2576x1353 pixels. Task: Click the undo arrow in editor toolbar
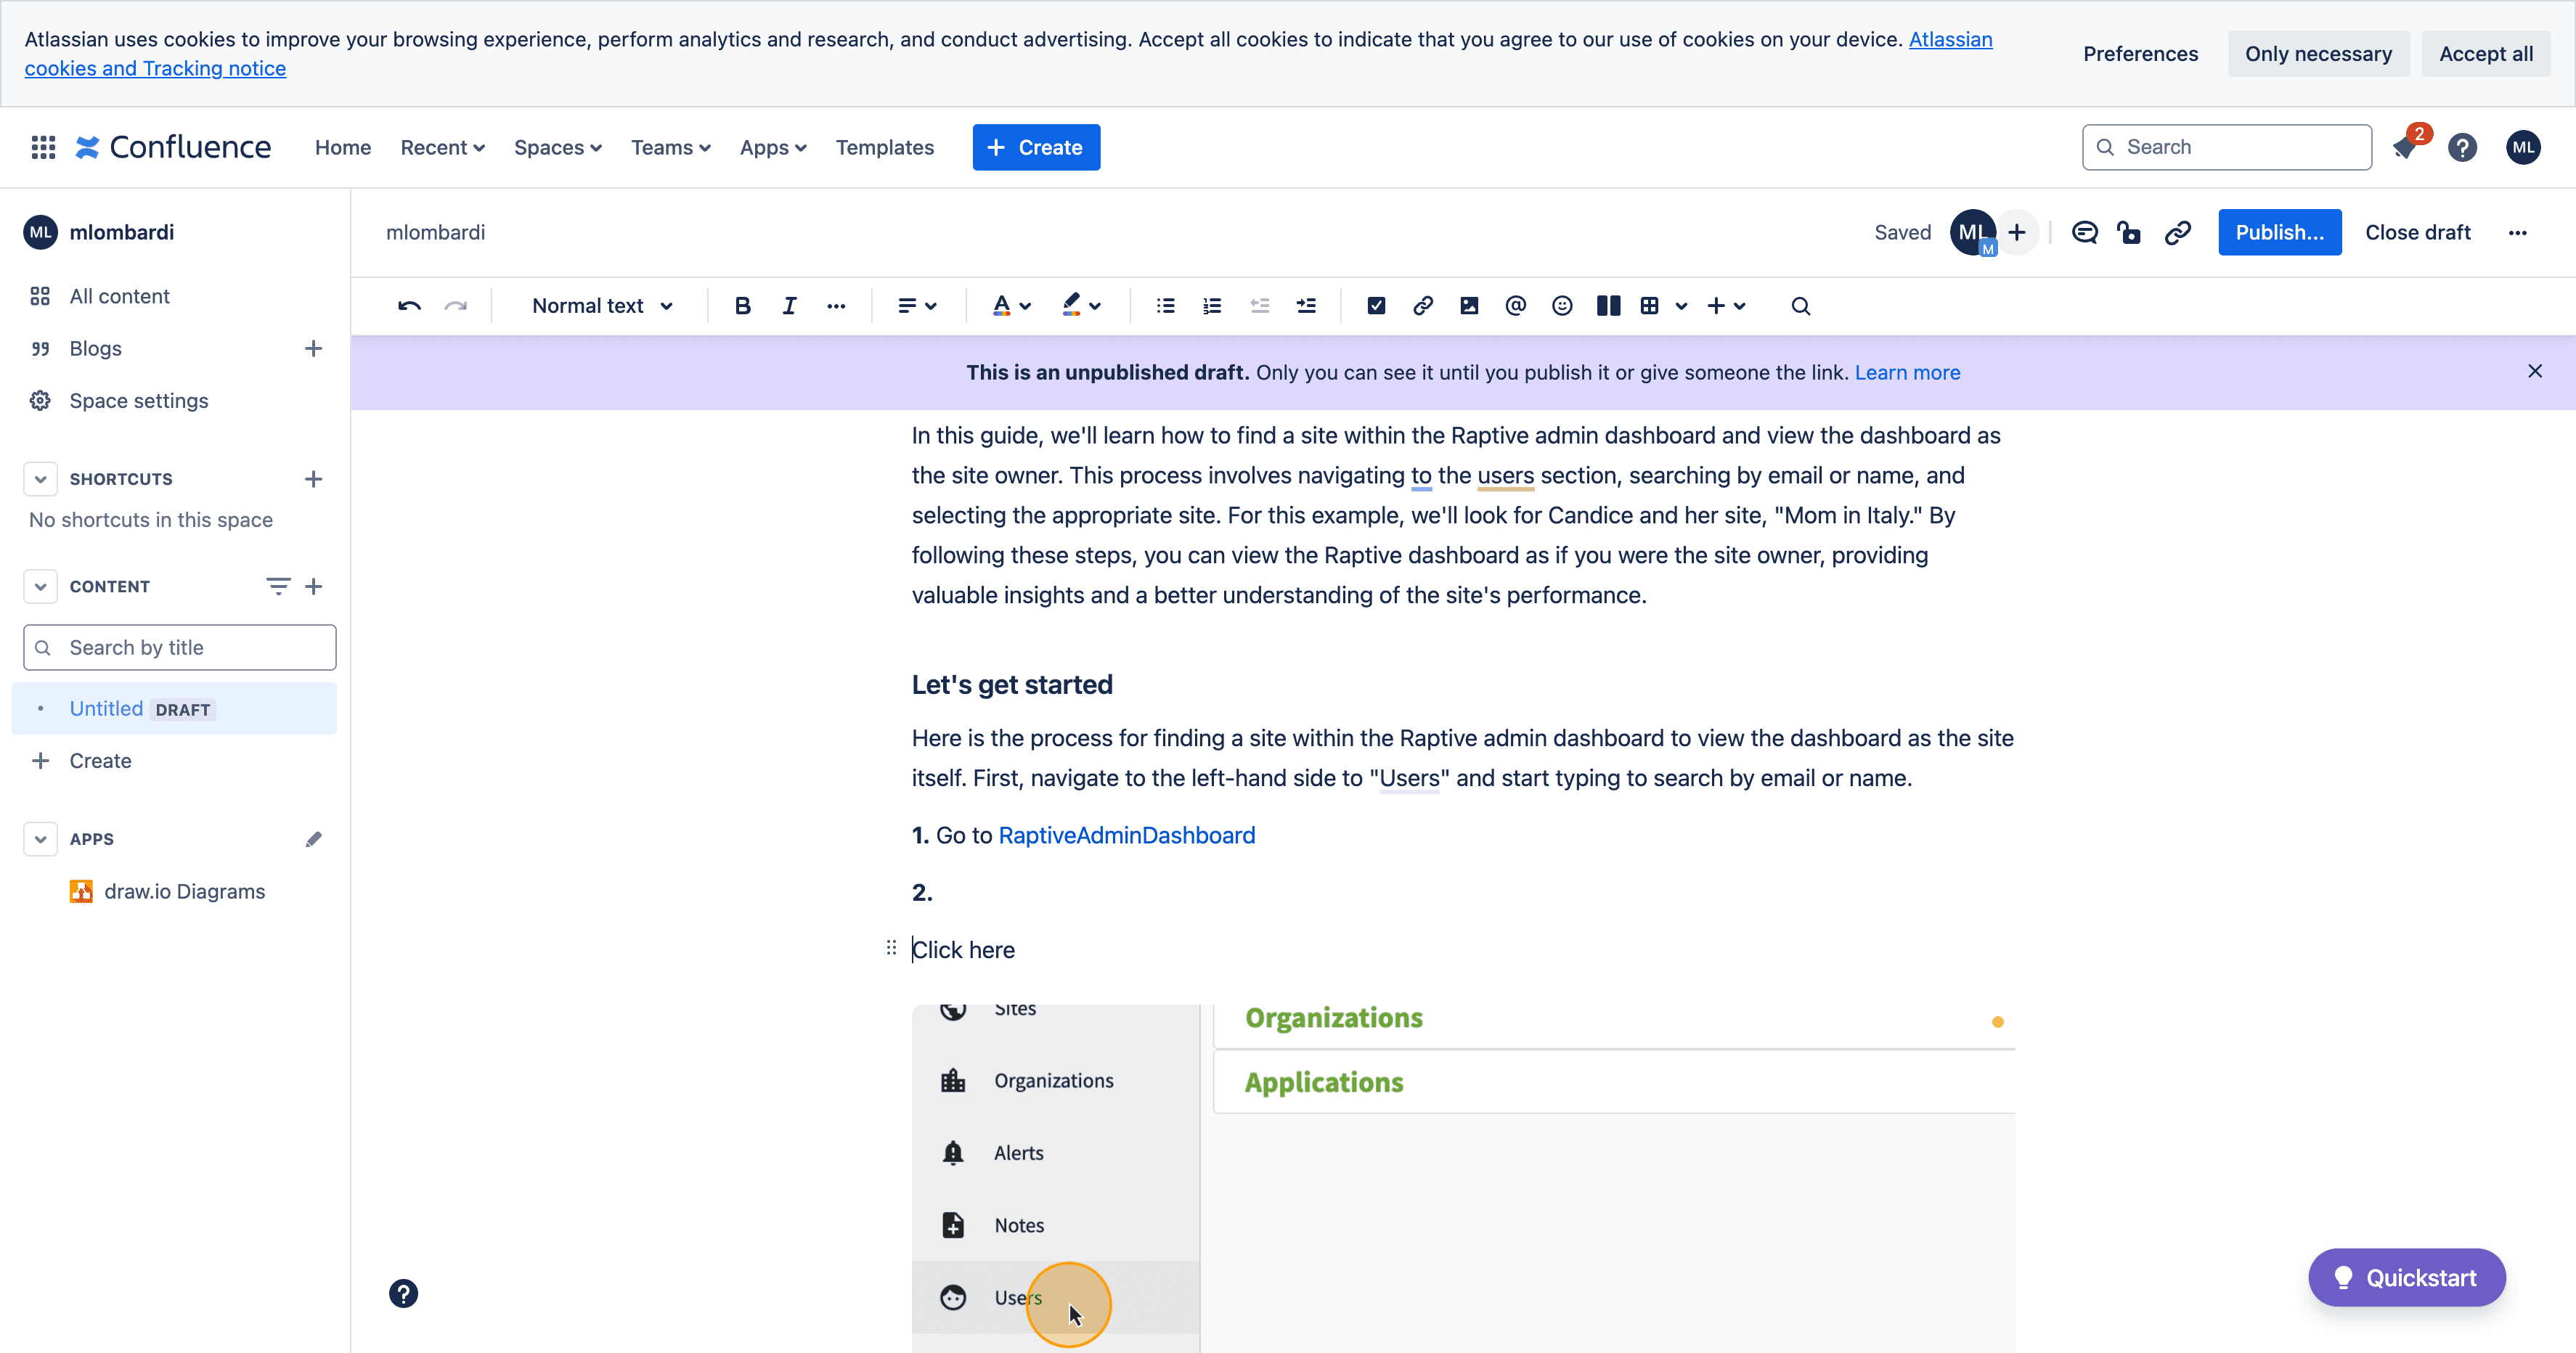(x=409, y=306)
